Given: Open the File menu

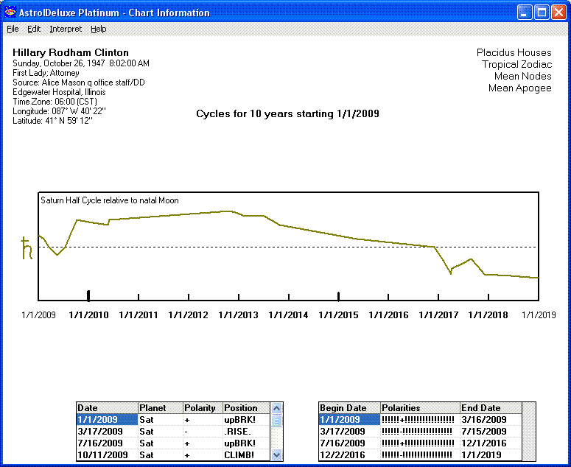Looking at the screenshot, I should [x=13, y=29].
